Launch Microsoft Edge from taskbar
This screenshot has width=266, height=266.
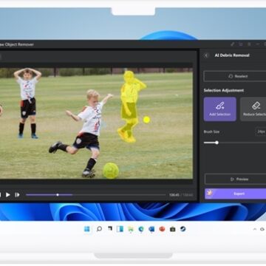coord(141,229)
